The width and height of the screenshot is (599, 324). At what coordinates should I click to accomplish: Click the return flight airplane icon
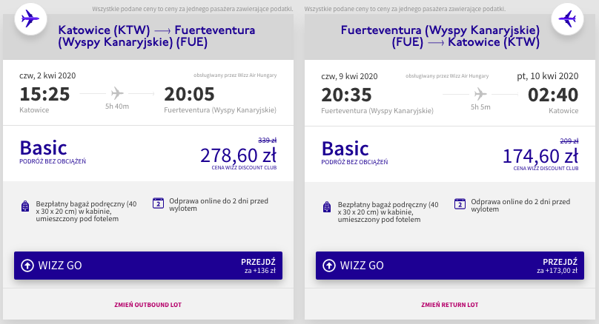pos(567,18)
